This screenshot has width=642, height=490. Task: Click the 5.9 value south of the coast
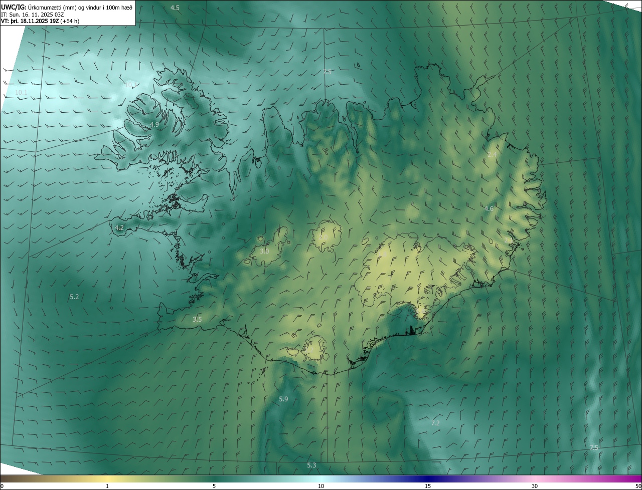point(283,399)
